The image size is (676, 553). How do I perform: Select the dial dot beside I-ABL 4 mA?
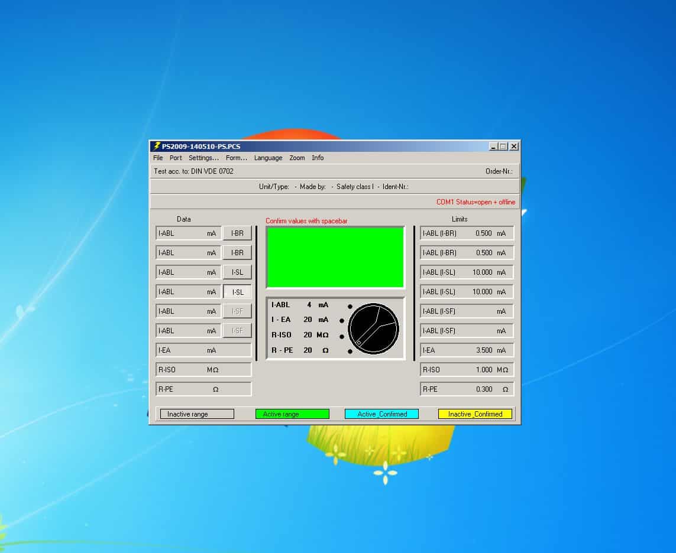(350, 307)
